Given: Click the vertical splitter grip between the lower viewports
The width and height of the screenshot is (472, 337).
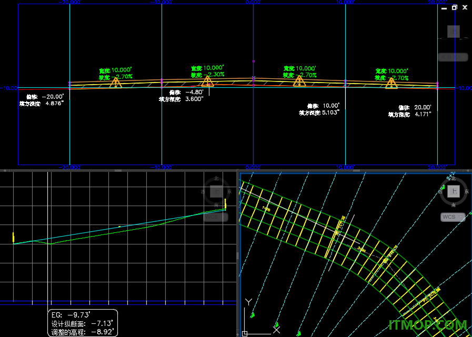Looking at the screenshot, I should [x=238, y=256].
